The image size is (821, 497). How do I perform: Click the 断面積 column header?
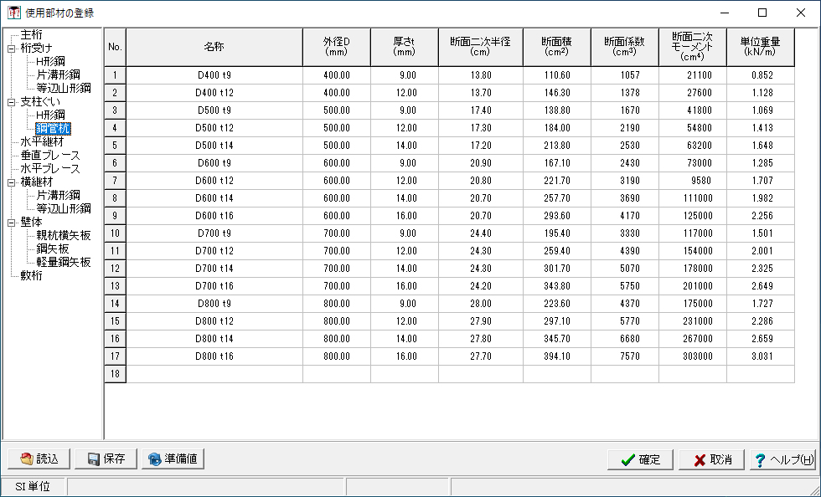click(x=556, y=47)
